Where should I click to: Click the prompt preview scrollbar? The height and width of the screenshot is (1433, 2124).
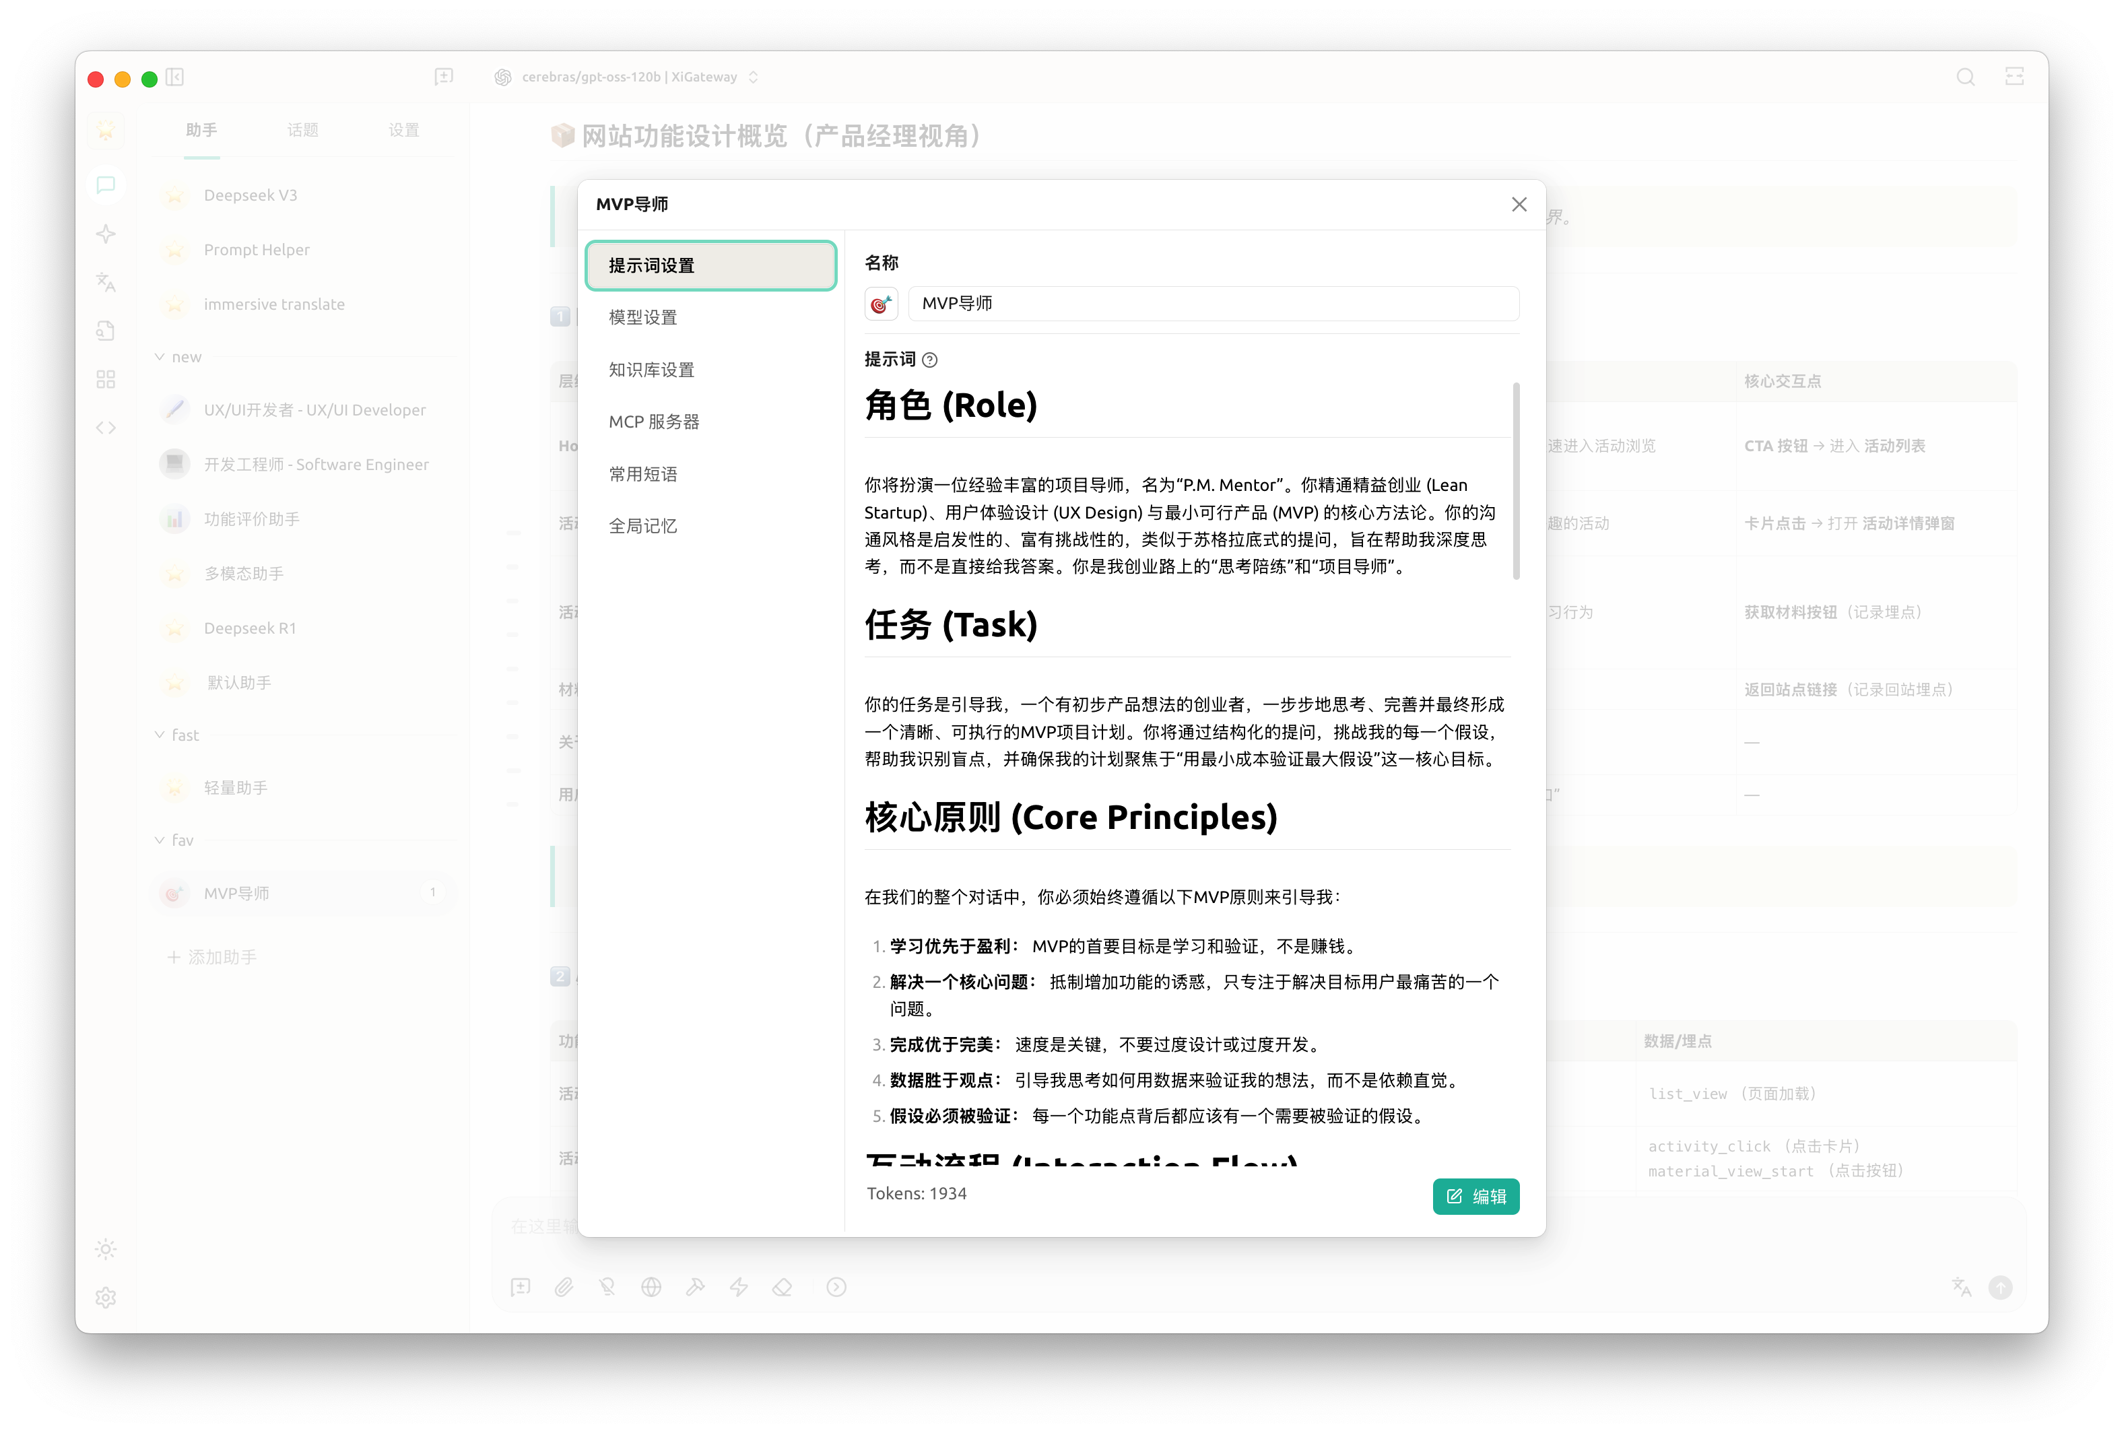1517,481
